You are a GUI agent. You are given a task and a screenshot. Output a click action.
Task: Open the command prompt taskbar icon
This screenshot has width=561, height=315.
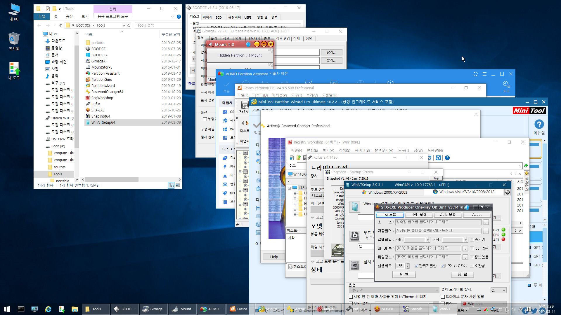pos(21,309)
